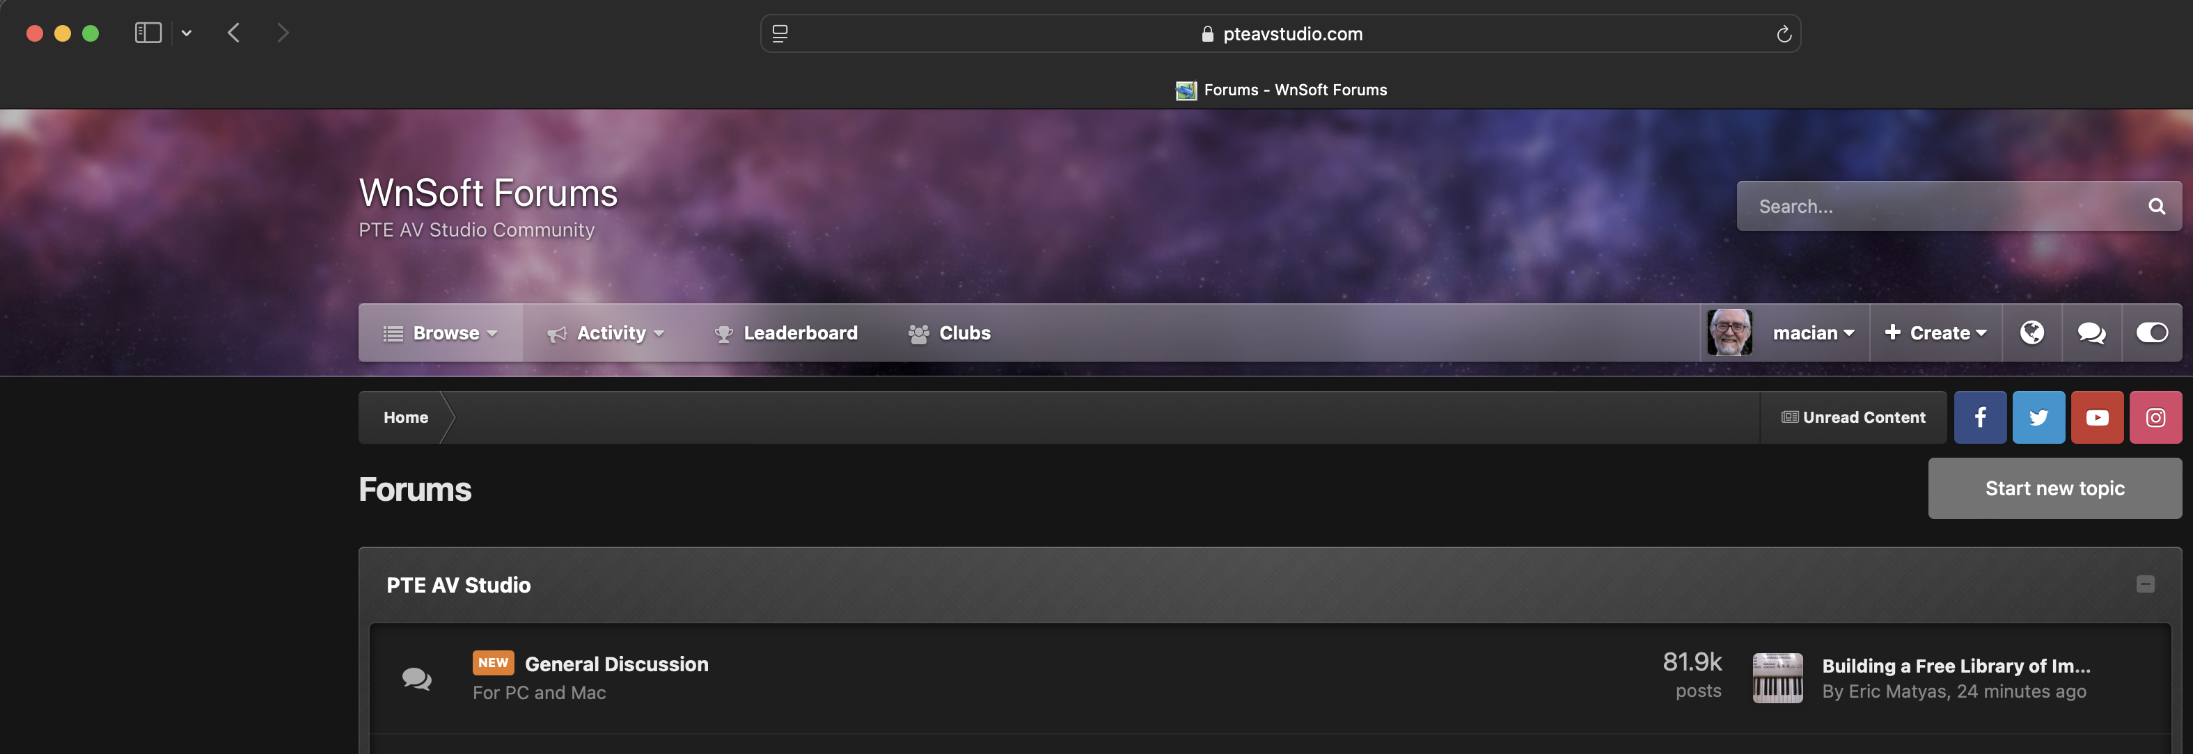Open the Instagram social link icon
This screenshot has height=754, width=2193.
coord(2155,417)
